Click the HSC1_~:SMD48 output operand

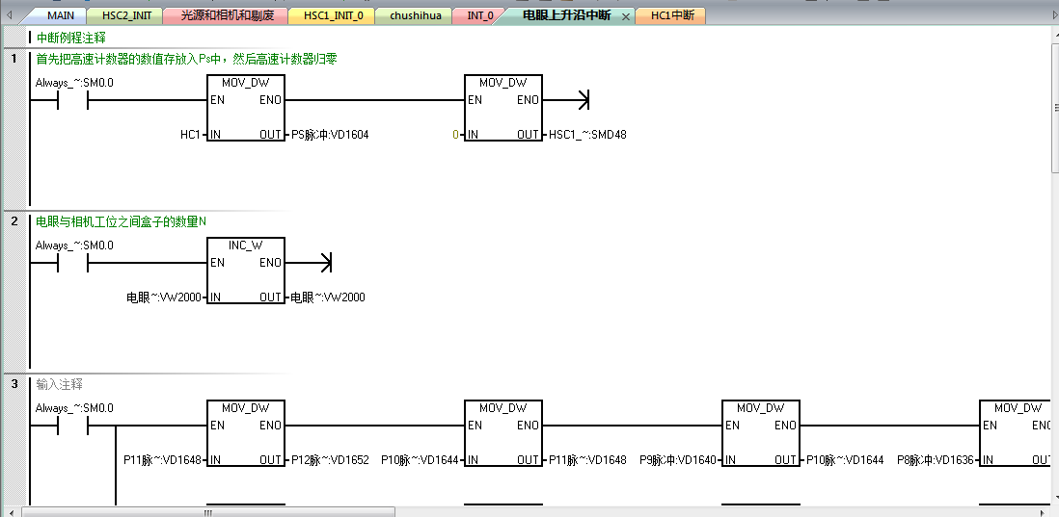586,135
